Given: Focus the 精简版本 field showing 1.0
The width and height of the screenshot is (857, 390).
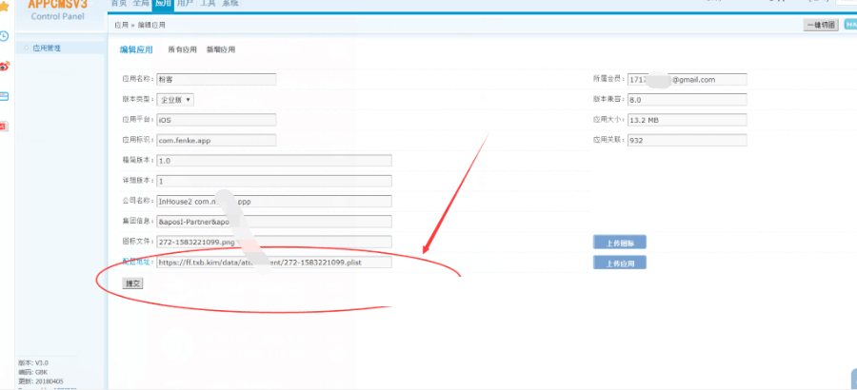Looking at the screenshot, I should coord(274,161).
